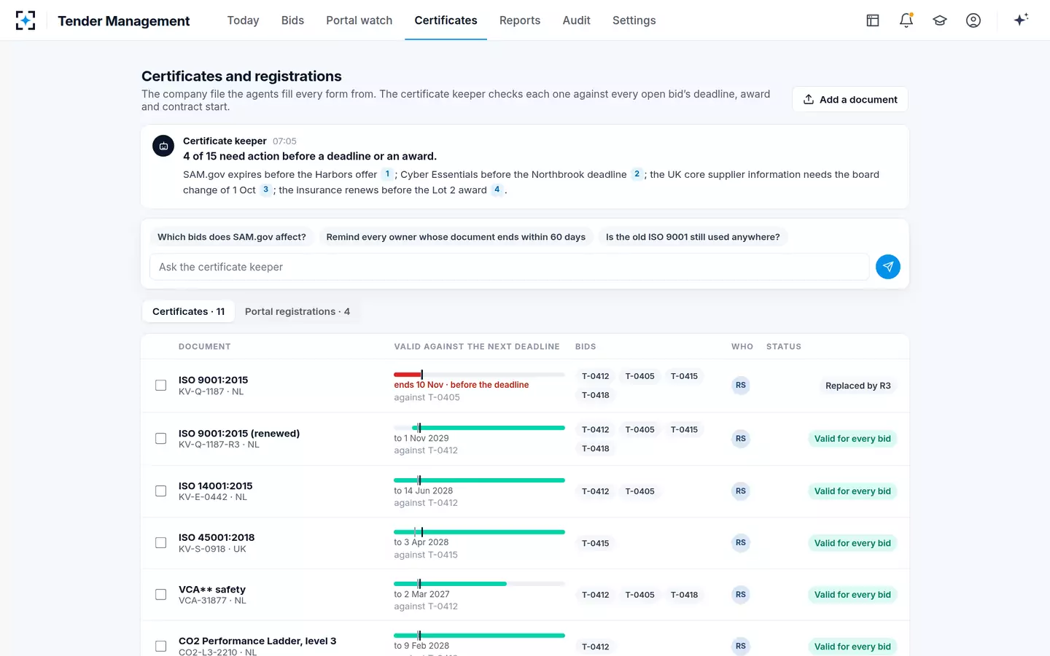Click the Tender Management logo icon
Viewport: 1050px width, 656px height.
point(26,20)
